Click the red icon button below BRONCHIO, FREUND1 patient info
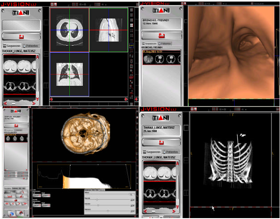 coord(162,35)
